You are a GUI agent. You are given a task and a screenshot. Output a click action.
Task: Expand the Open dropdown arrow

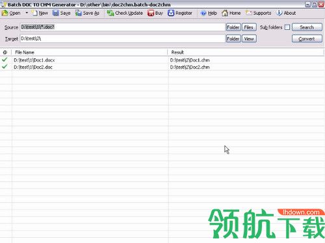(27, 13)
